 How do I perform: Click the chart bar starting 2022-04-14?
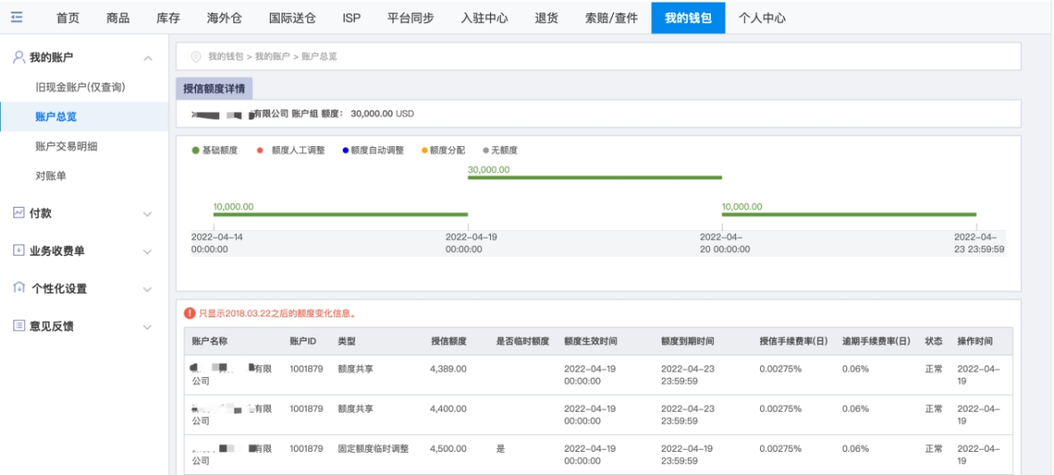coord(341,215)
